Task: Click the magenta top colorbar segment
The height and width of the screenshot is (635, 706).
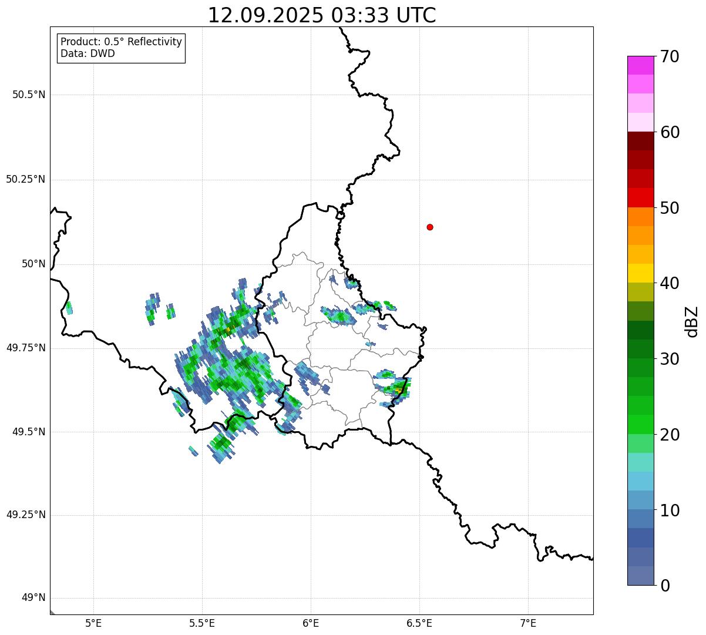Action: coord(640,65)
